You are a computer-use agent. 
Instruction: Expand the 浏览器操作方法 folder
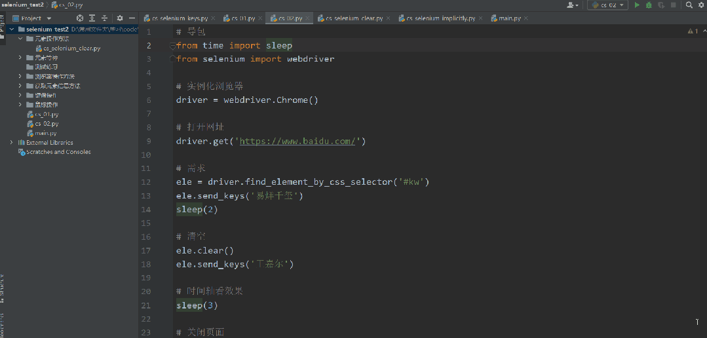(20, 76)
